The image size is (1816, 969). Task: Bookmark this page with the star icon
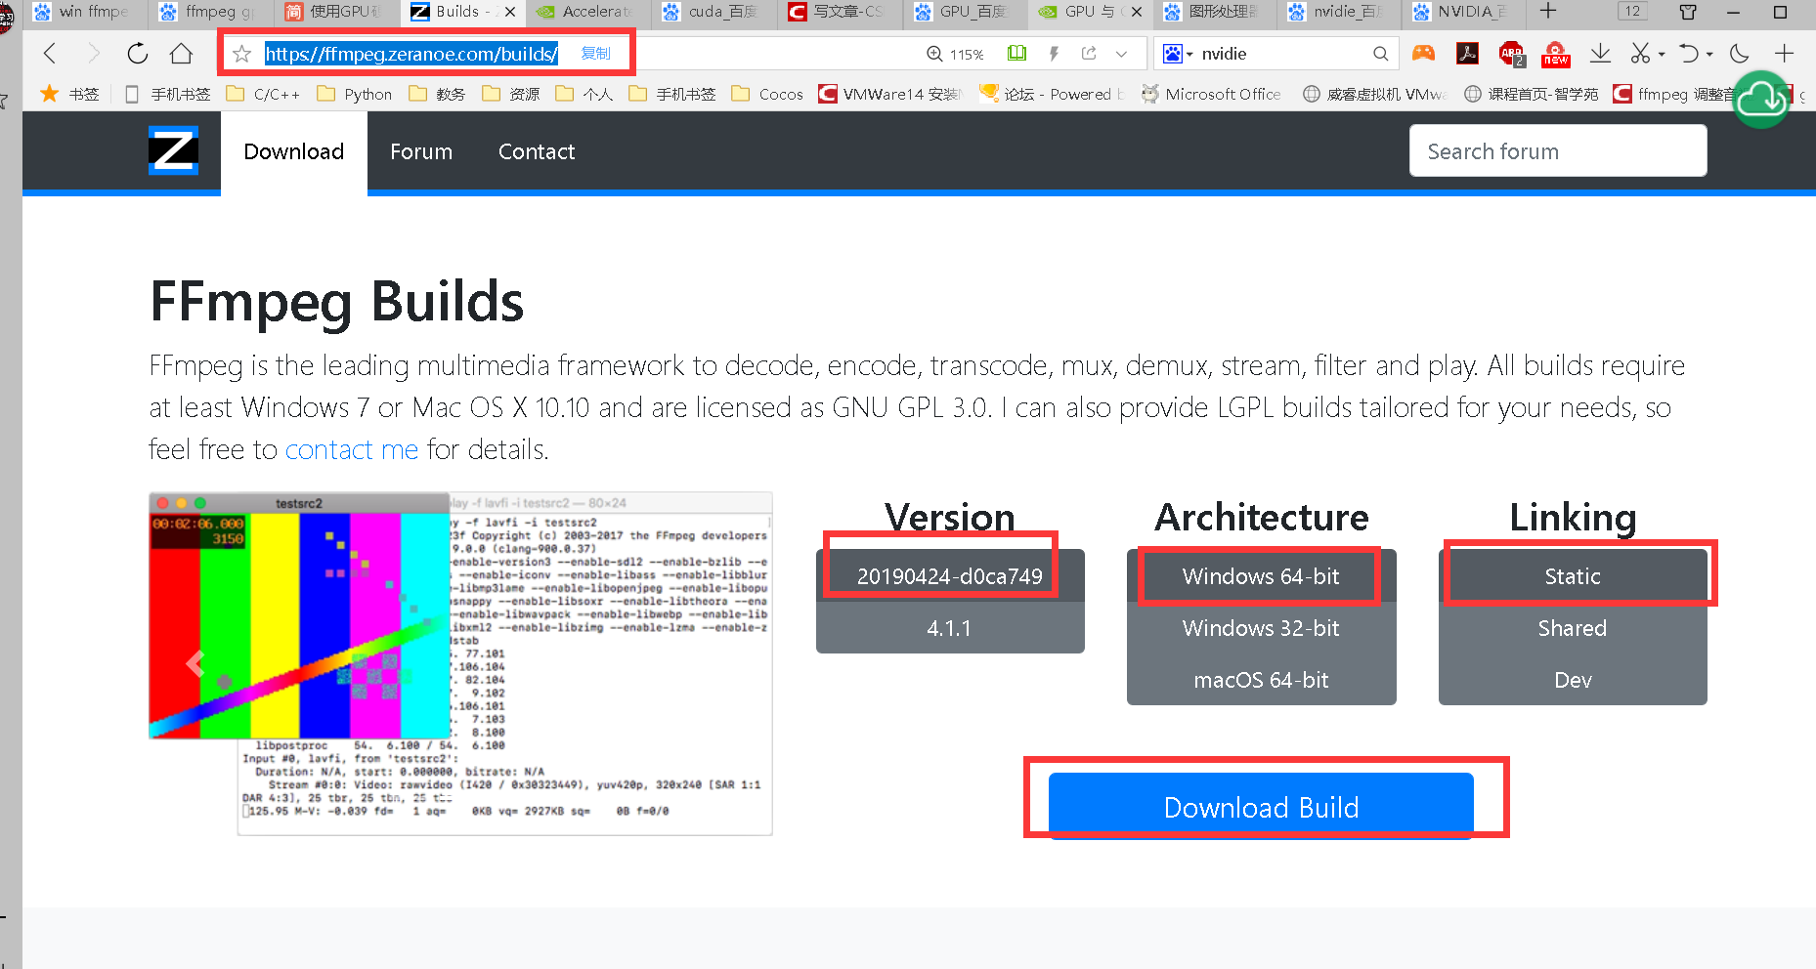point(242,55)
